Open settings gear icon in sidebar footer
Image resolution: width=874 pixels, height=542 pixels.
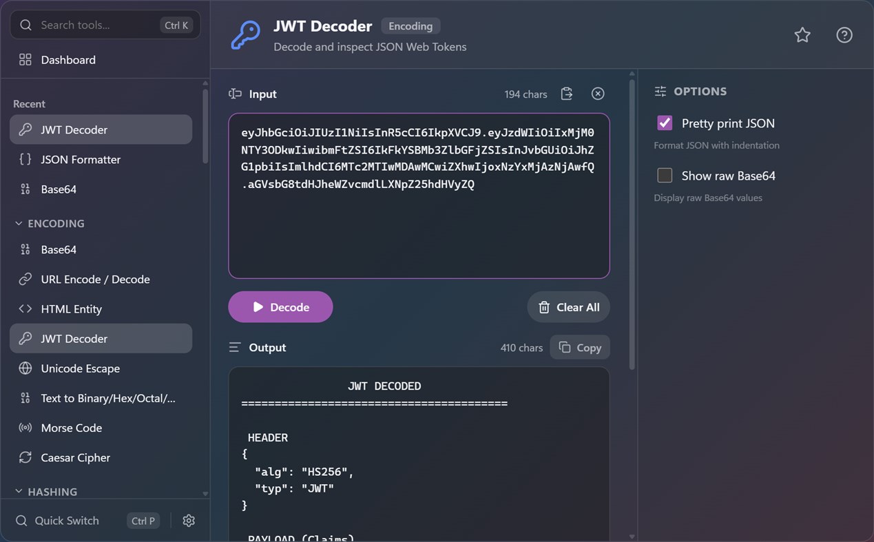click(x=189, y=521)
